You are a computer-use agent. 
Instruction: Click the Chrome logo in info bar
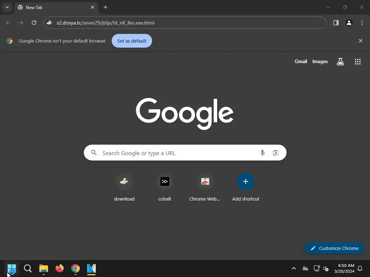click(x=9, y=41)
